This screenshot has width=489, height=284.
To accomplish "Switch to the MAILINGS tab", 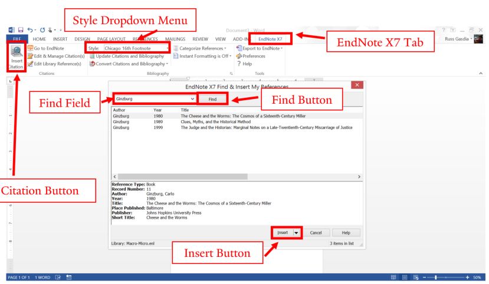I will pos(175,39).
